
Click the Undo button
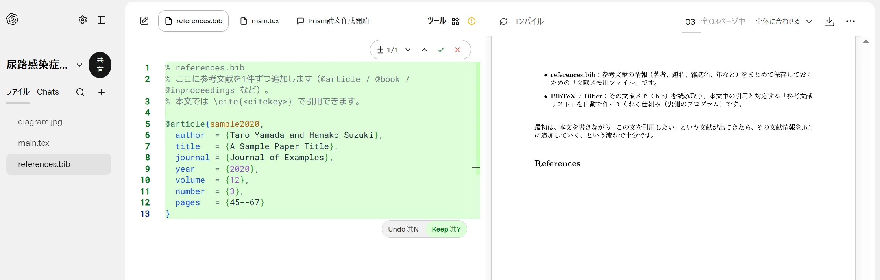403,229
